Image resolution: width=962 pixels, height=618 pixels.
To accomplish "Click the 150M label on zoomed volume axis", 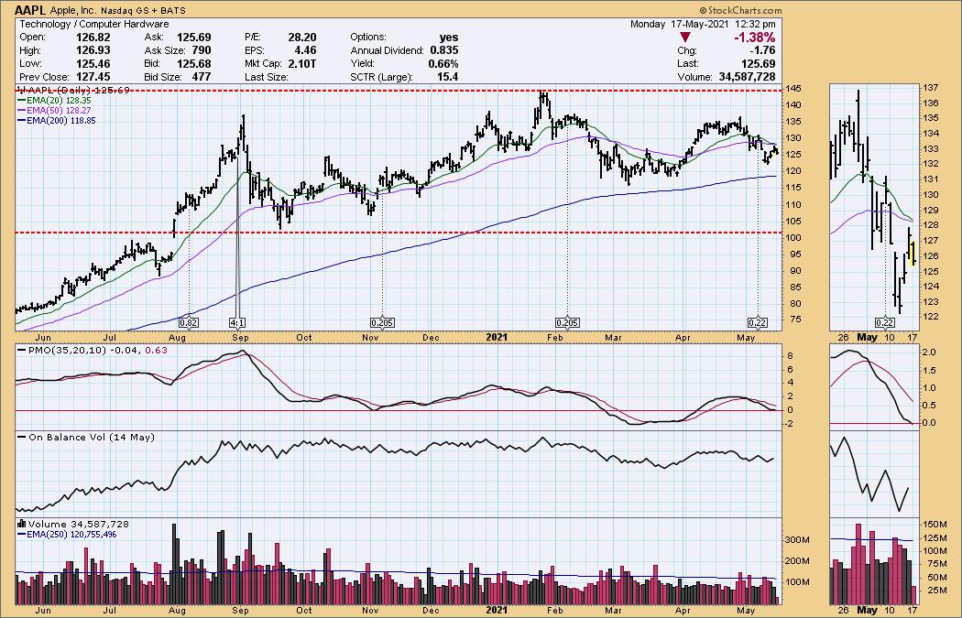I will tap(935, 525).
